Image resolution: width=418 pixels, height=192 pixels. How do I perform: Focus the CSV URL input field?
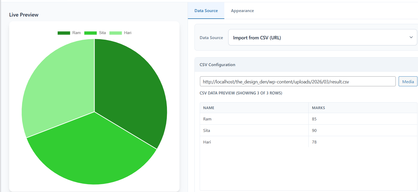pos(297,82)
